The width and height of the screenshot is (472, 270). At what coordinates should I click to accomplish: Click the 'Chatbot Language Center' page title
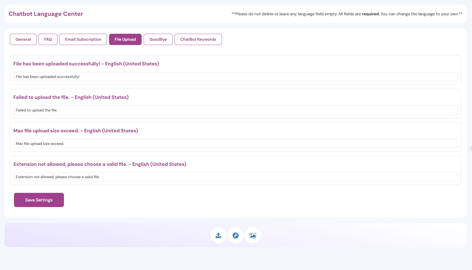tap(46, 14)
